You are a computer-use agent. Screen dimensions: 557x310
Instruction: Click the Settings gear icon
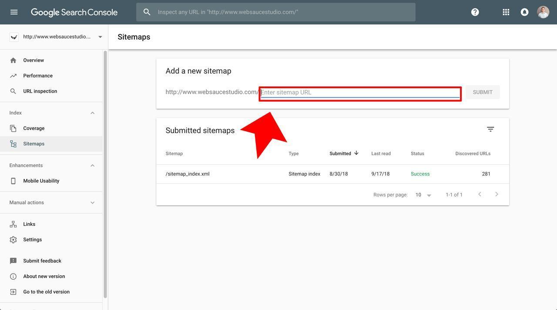13,240
